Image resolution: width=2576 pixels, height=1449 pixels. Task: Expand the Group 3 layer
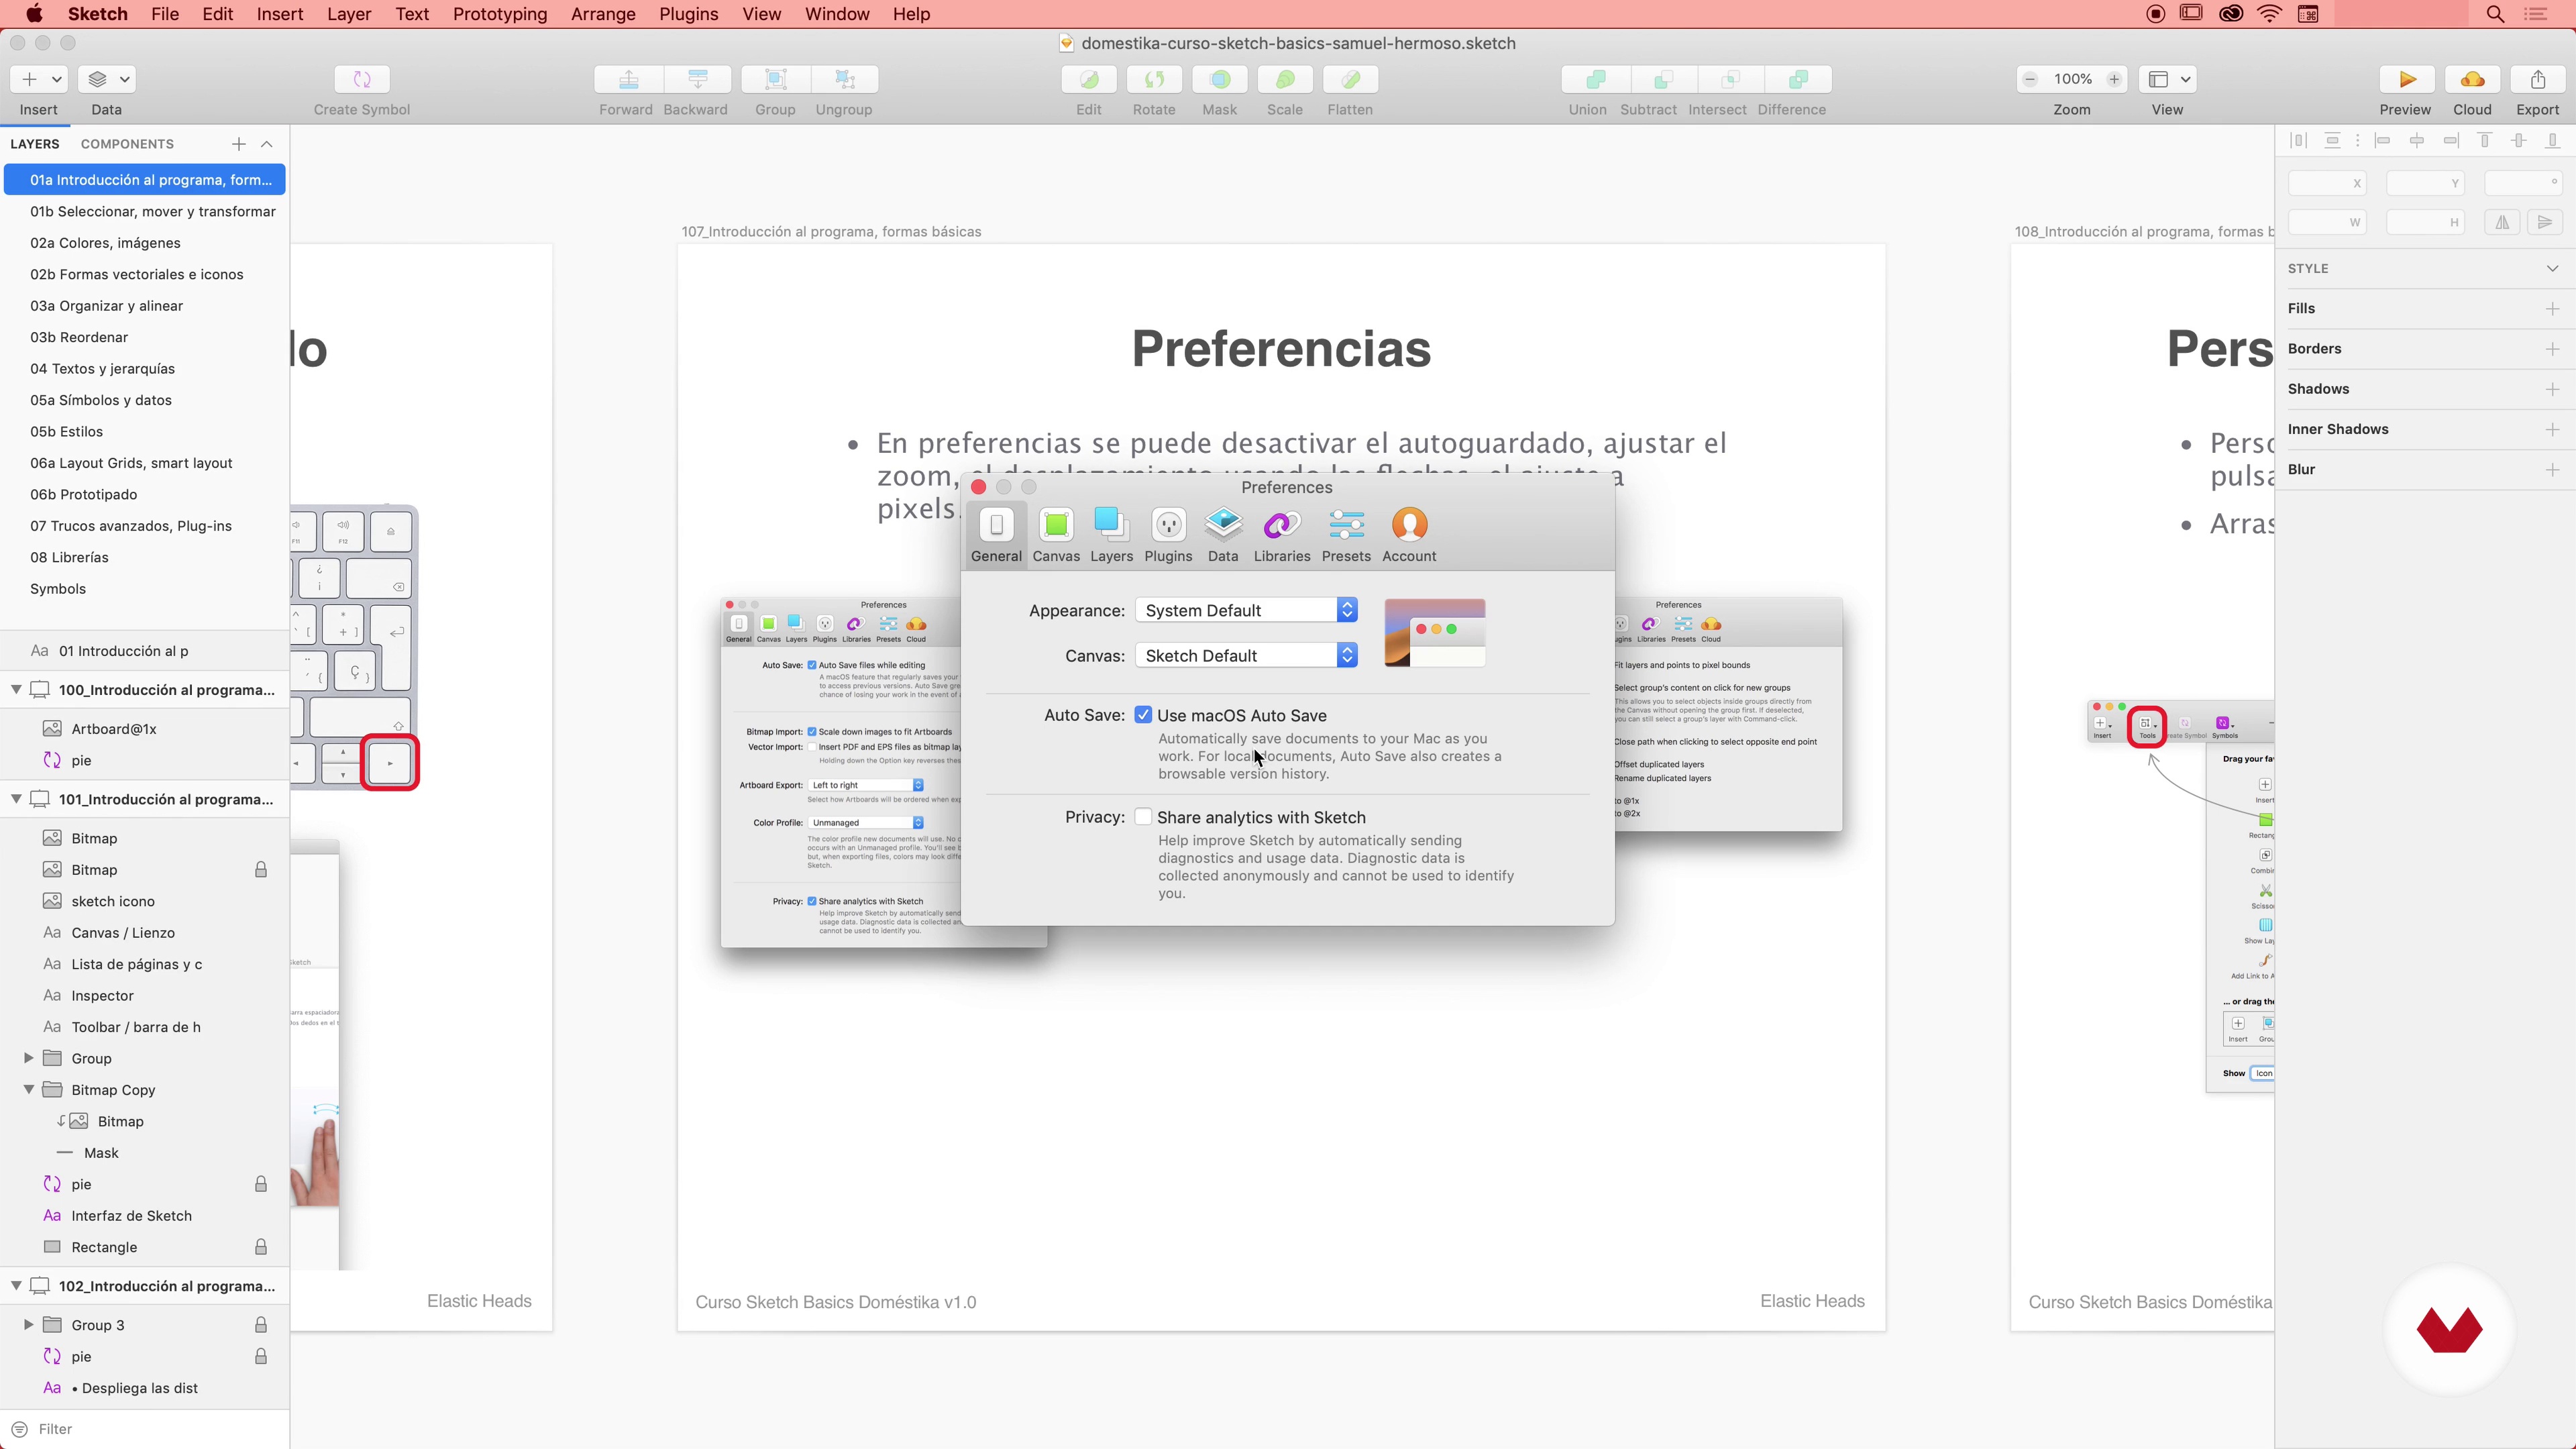(28, 1325)
